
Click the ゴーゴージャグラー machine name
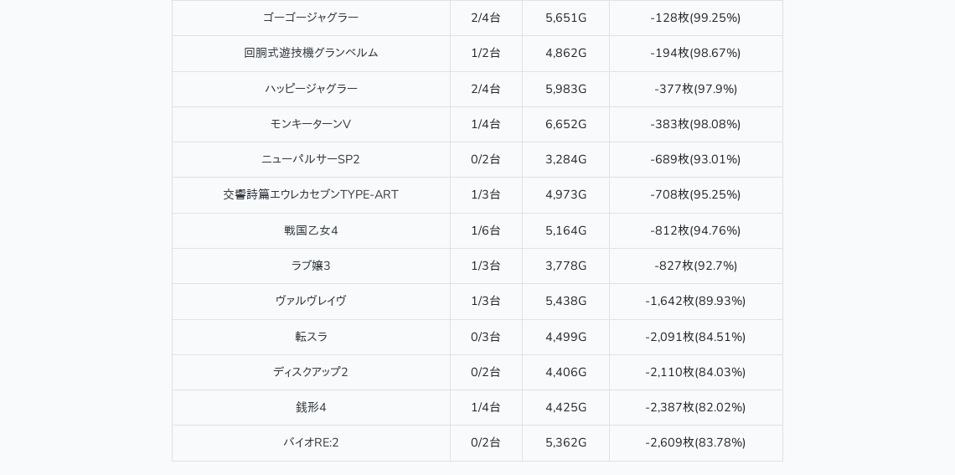[x=311, y=18]
